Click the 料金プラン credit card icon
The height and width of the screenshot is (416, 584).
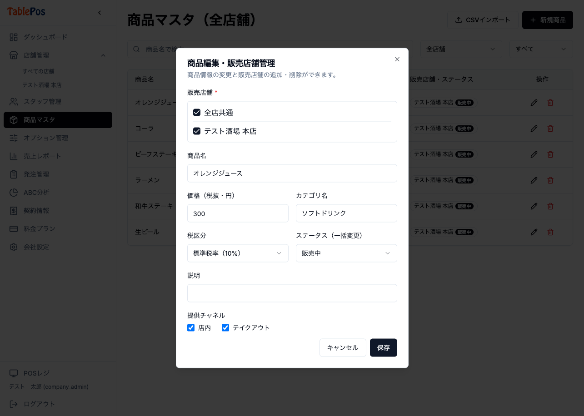[14, 229]
